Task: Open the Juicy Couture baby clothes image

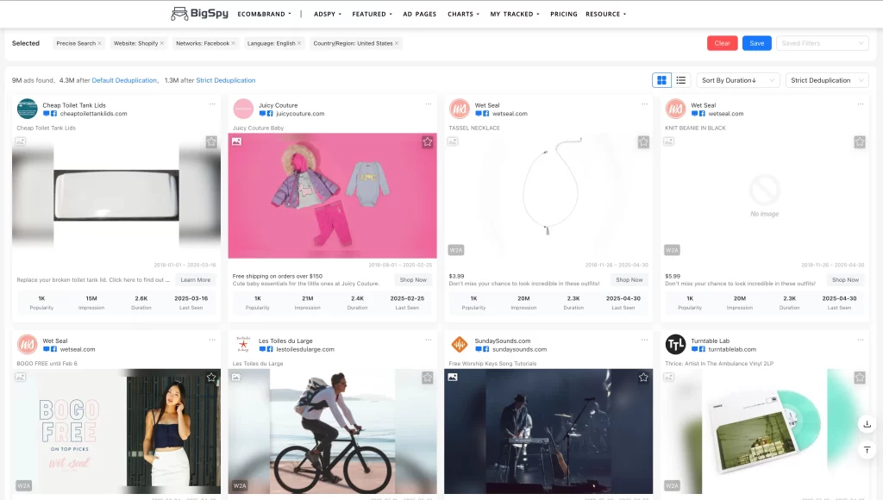Action: point(332,196)
